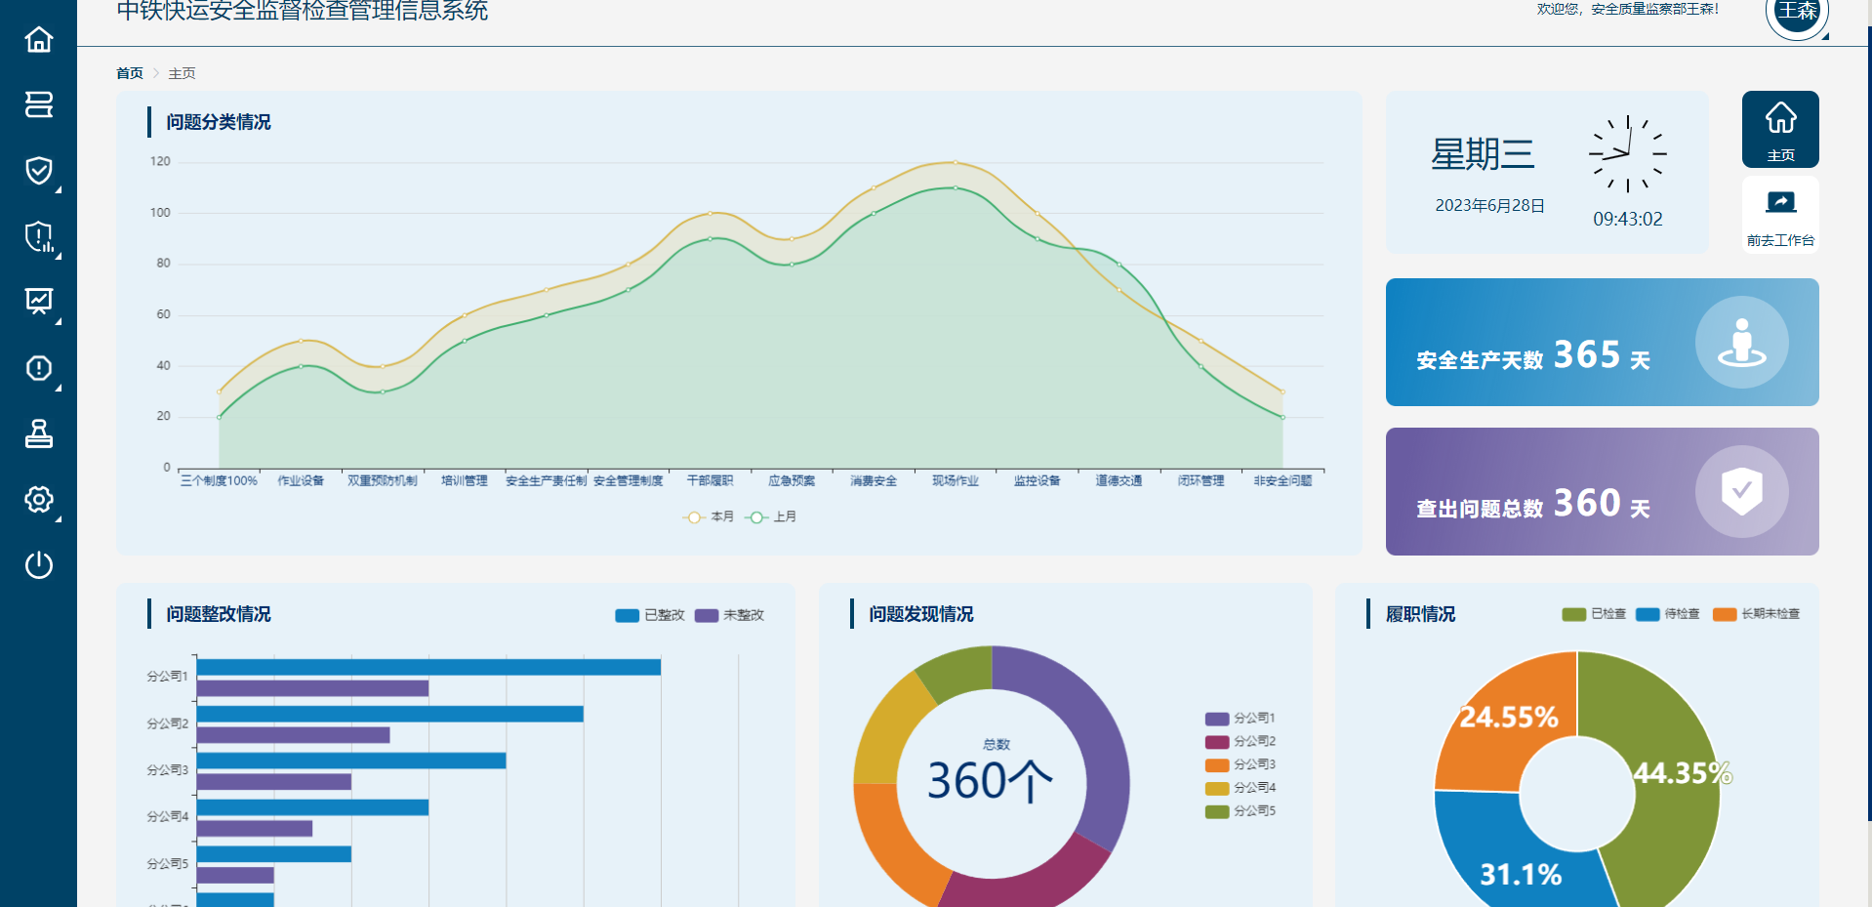
Task: Open the stamp icon in sidebar
Action: (x=39, y=433)
